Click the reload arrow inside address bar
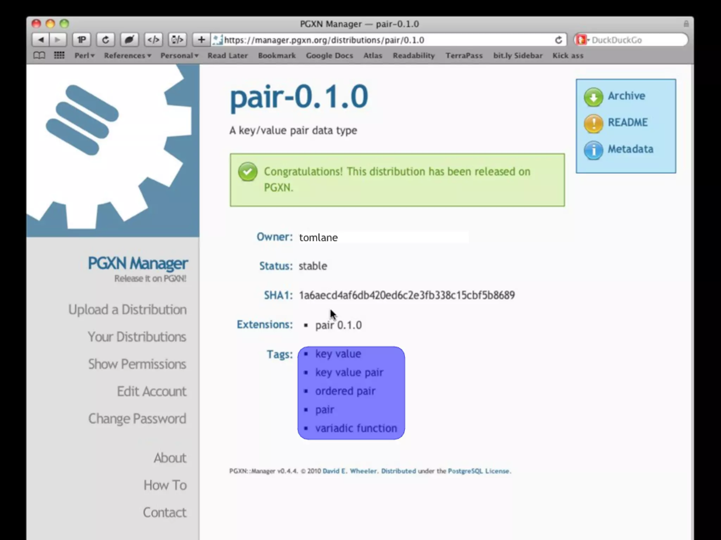 point(558,40)
